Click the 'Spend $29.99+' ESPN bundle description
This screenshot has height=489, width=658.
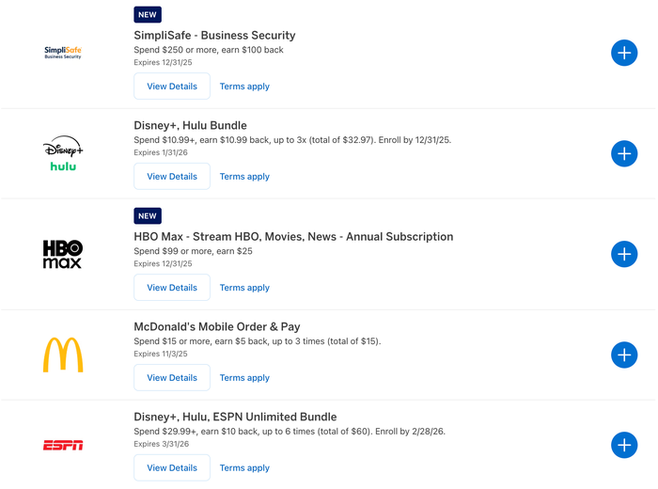[290, 432]
